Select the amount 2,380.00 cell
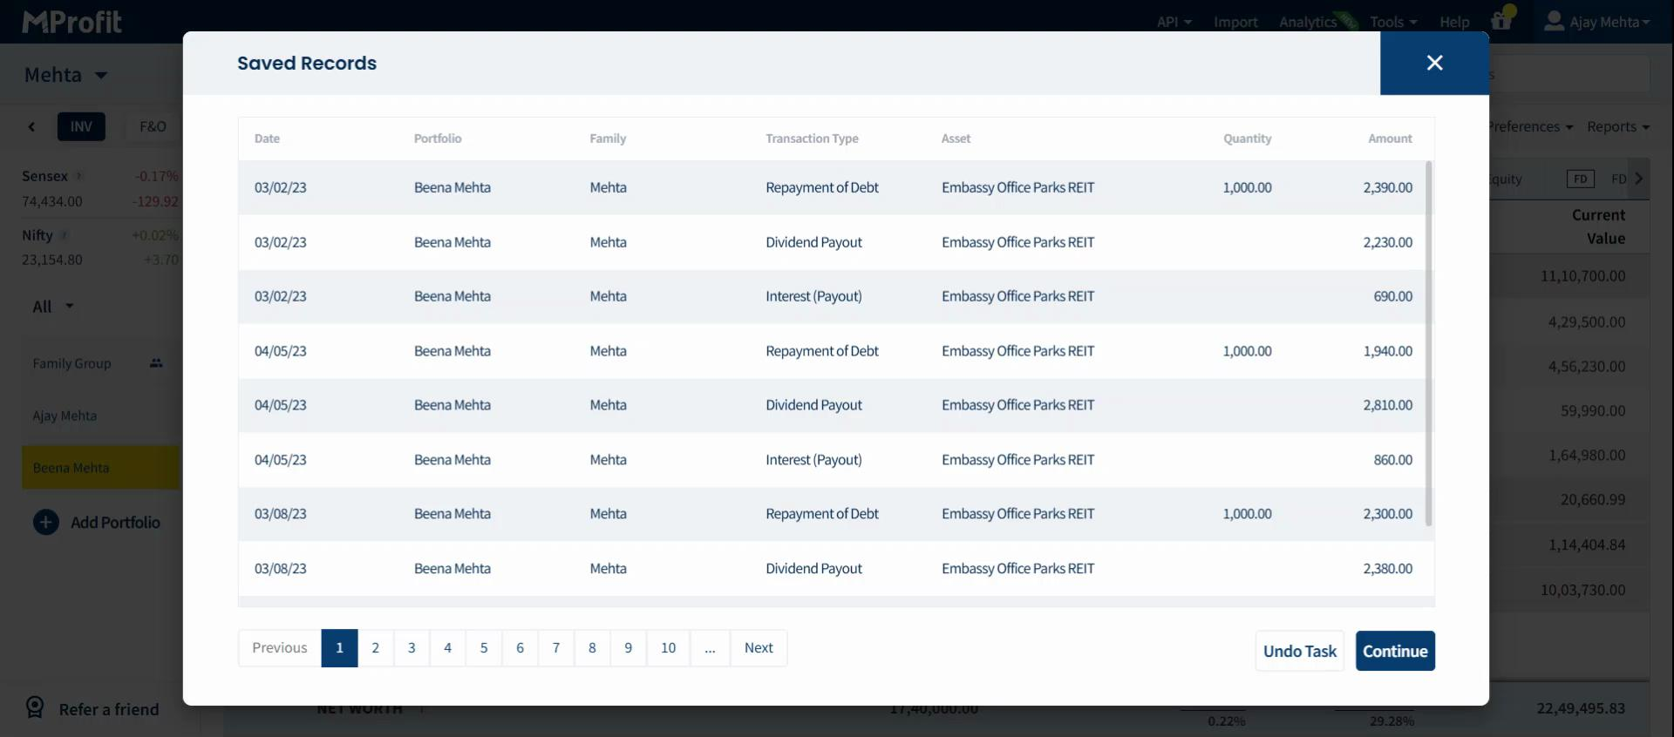 (1388, 569)
